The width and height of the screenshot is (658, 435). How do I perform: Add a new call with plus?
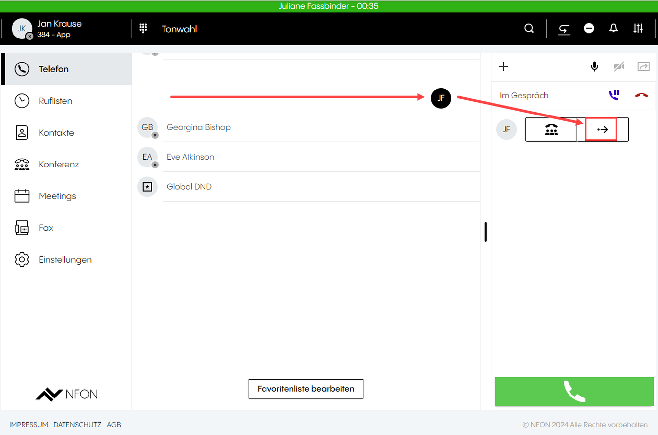pyautogui.click(x=503, y=67)
